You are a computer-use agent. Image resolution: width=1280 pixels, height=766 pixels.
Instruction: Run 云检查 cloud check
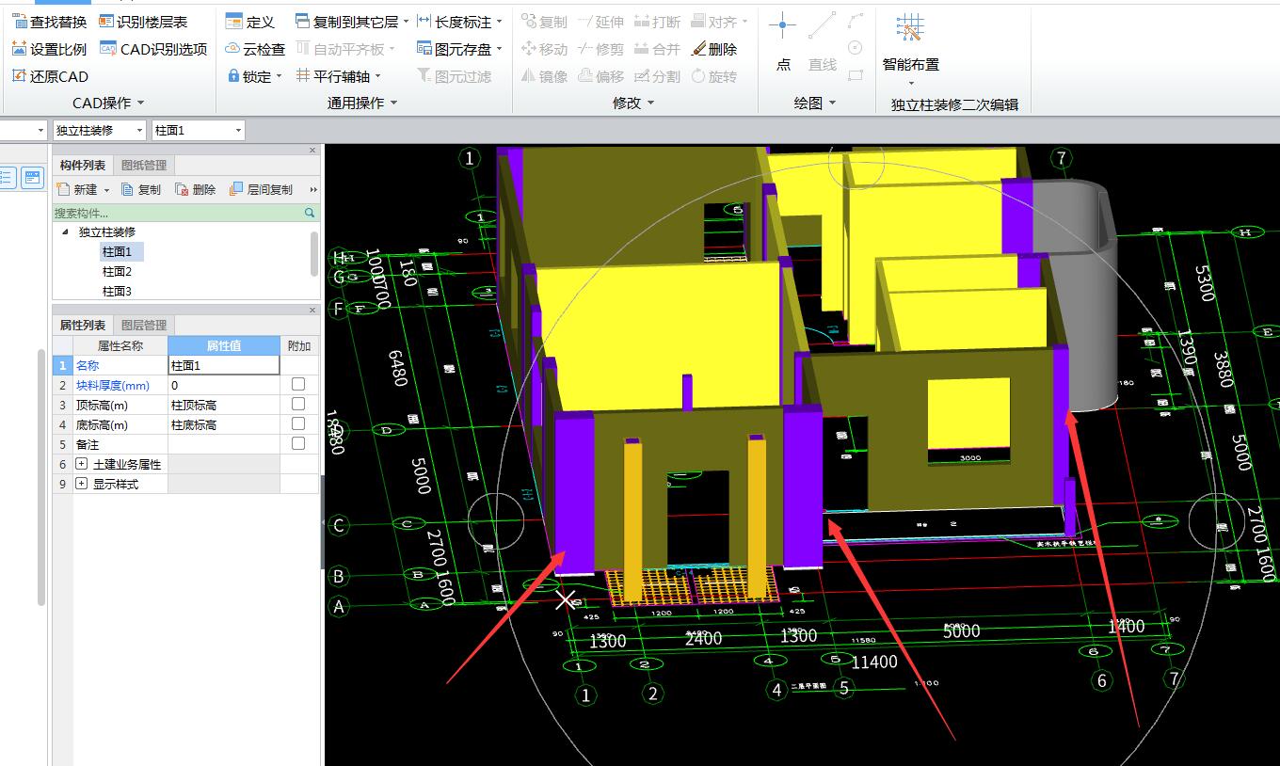[255, 49]
